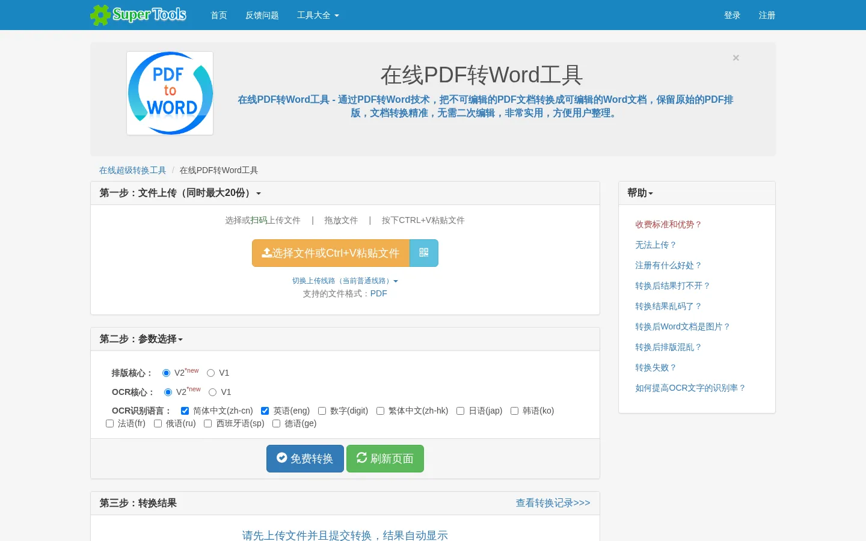Open help link 无法上传？

(x=656, y=245)
